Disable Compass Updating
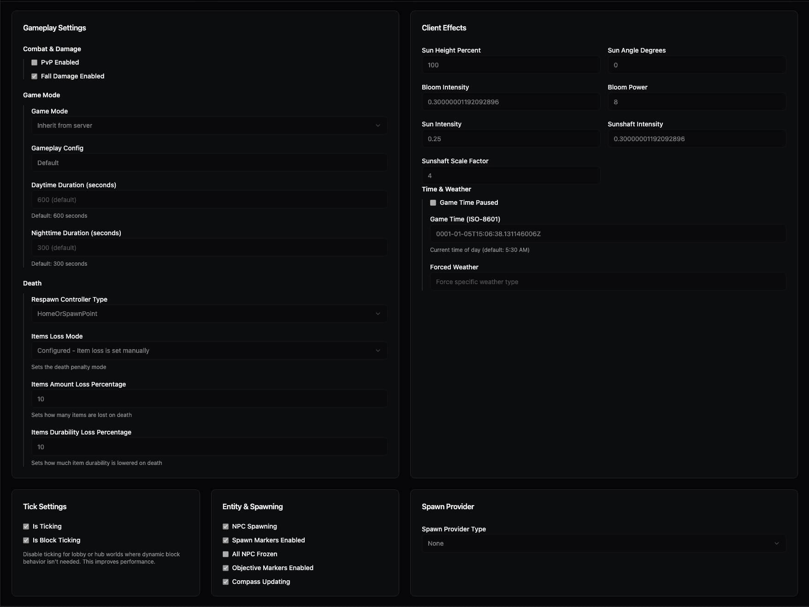 (225, 582)
